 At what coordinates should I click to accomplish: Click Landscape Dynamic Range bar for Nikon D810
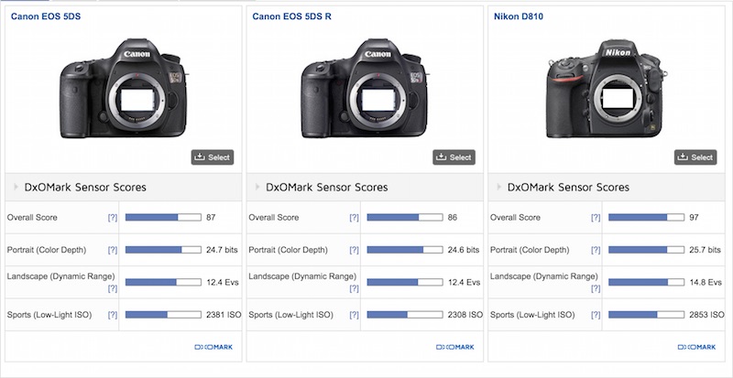point(646,282)
